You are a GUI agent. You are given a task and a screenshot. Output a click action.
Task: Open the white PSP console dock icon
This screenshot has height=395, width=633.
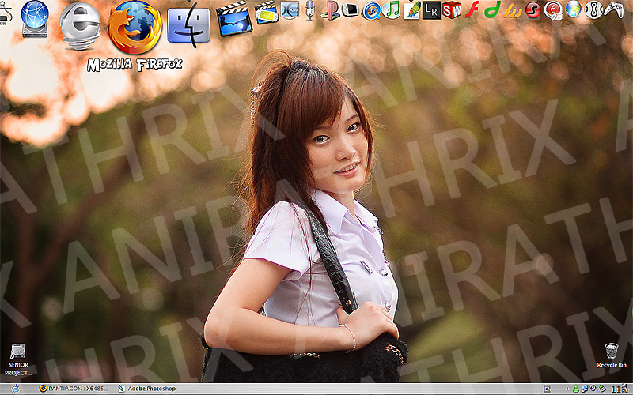(350, 9)
